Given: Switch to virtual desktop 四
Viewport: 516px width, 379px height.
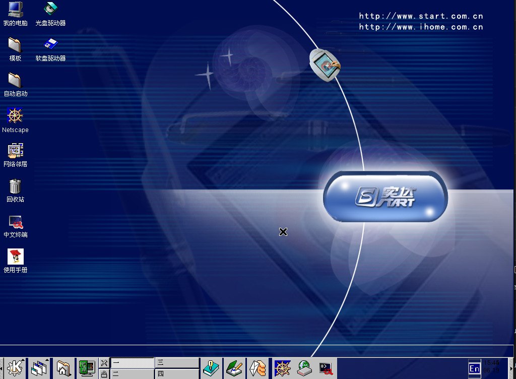Looking at the screenshot, I should (x=177, y=374).
